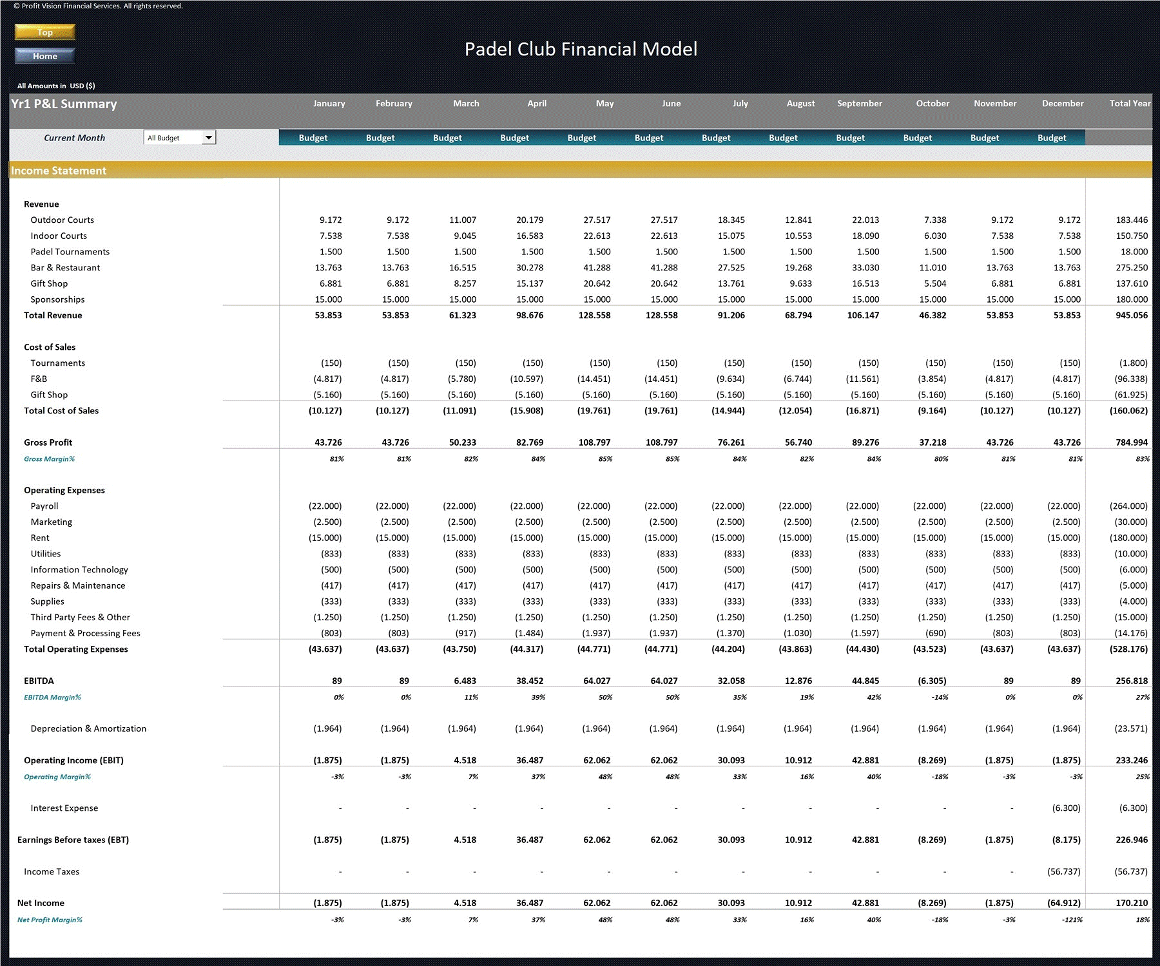Click the January Budget column header
Screen dimensions: 1160x966
click(x=313, y=137)
